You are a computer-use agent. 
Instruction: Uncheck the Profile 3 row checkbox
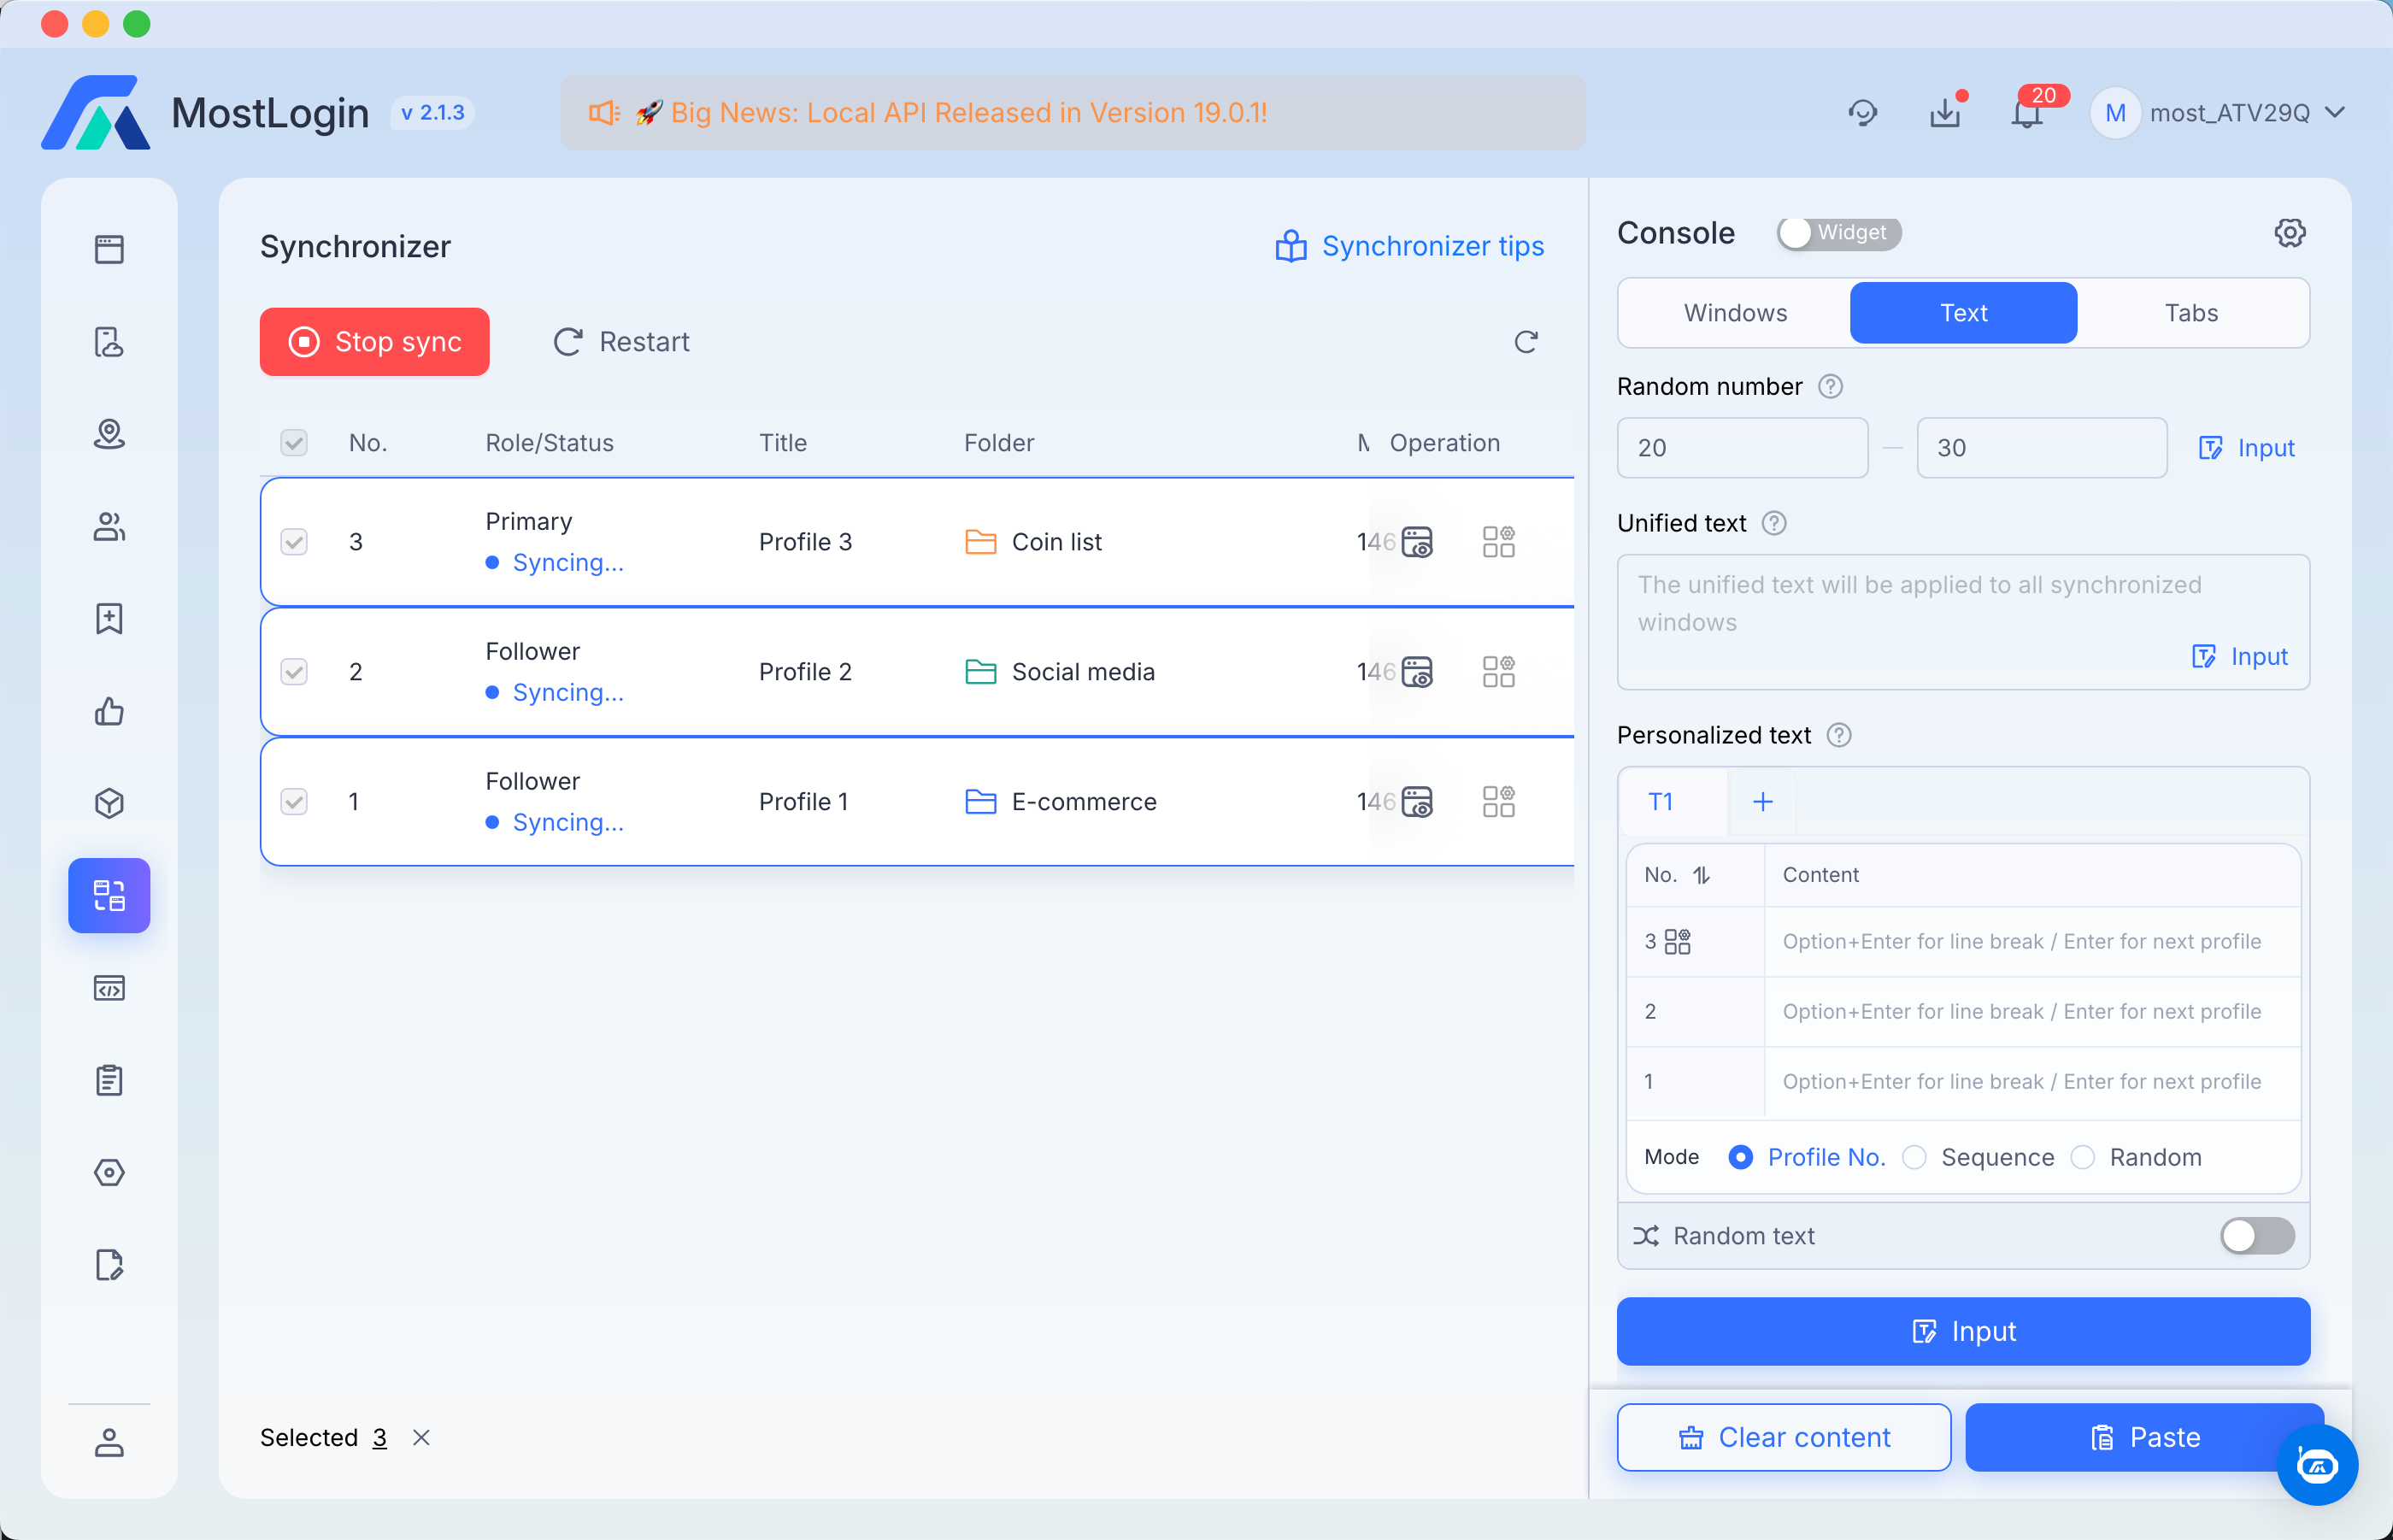(294, 542)
